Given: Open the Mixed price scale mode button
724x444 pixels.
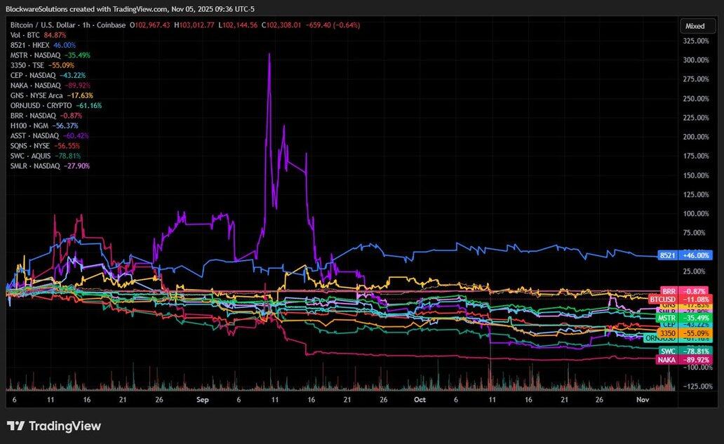Looking at the screenshot, I should (695, 26).
